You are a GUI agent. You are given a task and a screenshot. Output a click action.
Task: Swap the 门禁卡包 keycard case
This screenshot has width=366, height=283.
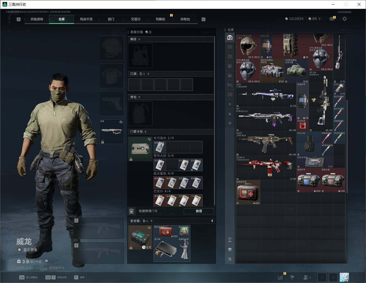149,139
